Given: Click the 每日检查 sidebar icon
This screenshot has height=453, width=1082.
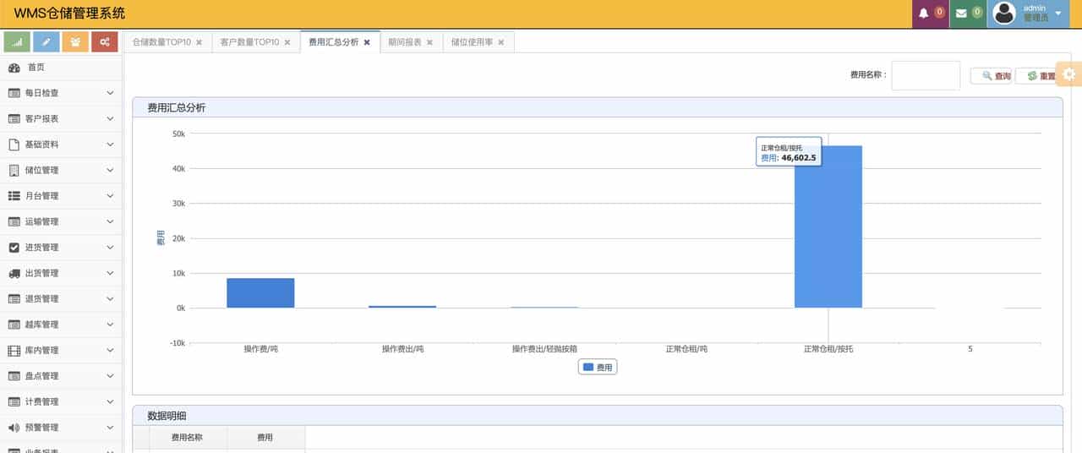Looking at the screenshot, I should pos(14,93).
